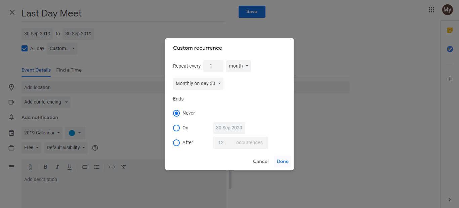Screen dimensions: 459x208
Task: Select the Never ends radio button
Action: coord(176,113)
